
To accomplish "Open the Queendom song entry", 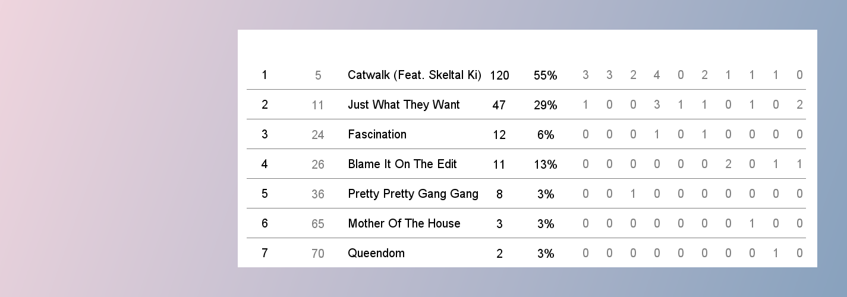I will click(376, 253).
